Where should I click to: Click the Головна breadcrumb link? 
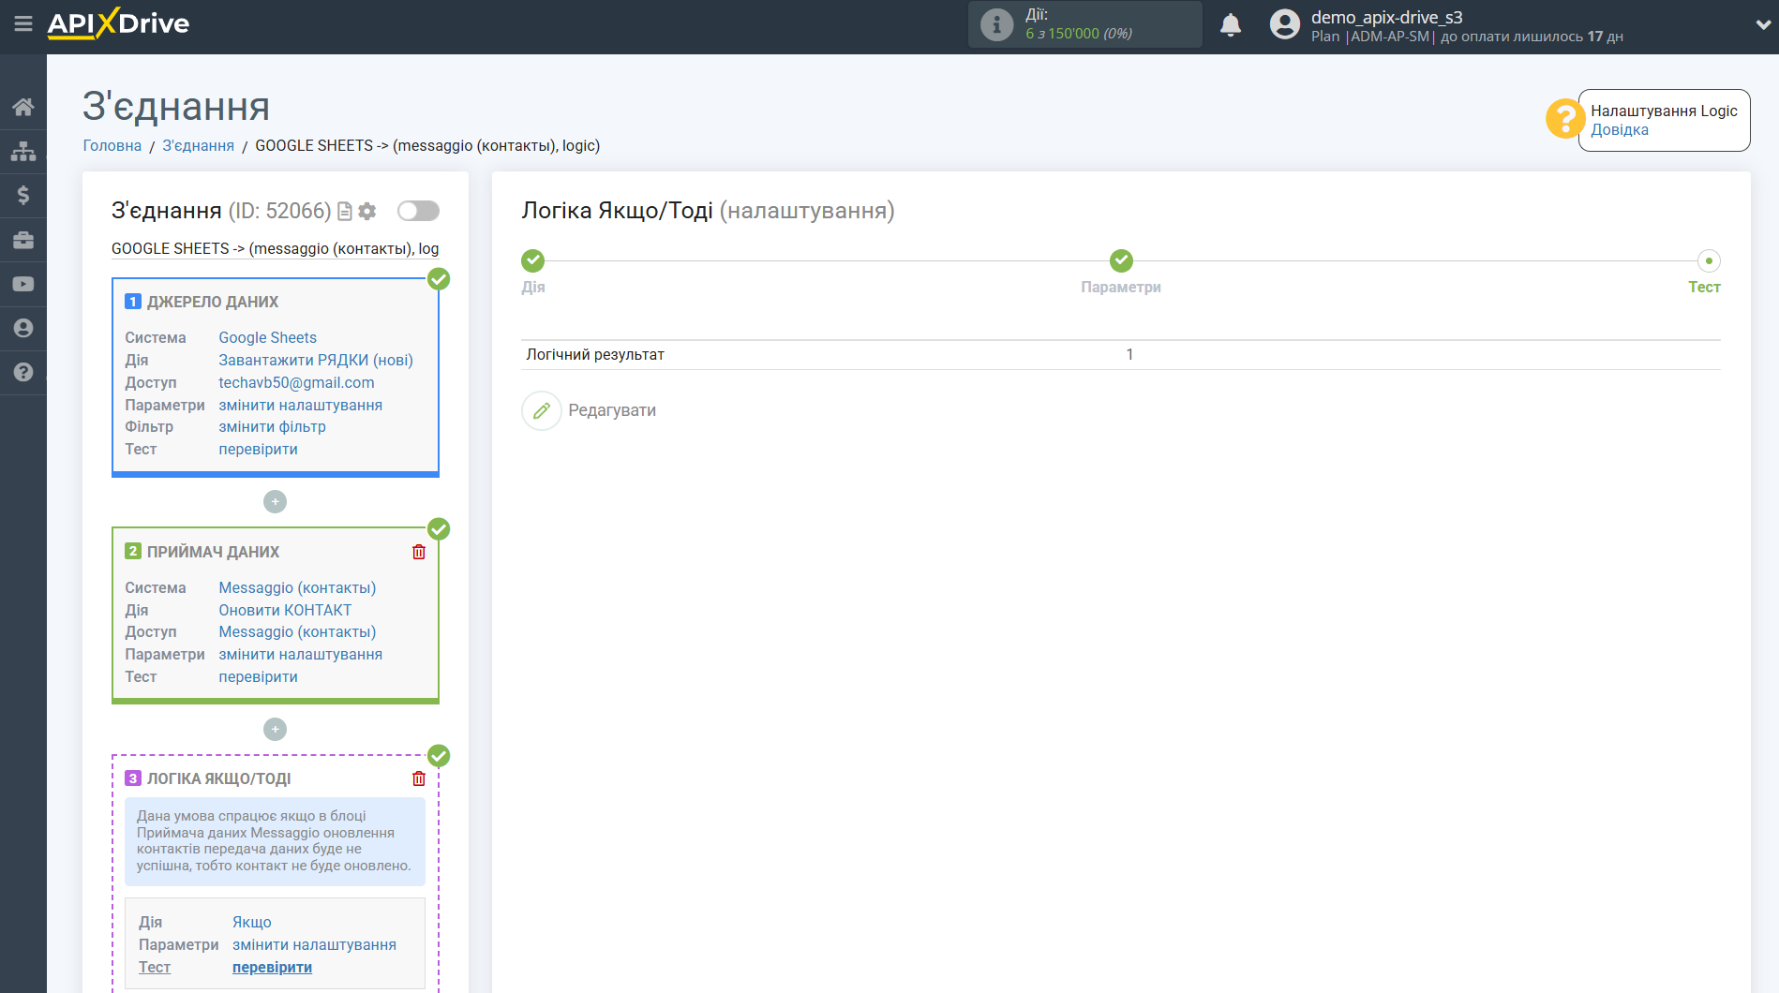point(112,145)
